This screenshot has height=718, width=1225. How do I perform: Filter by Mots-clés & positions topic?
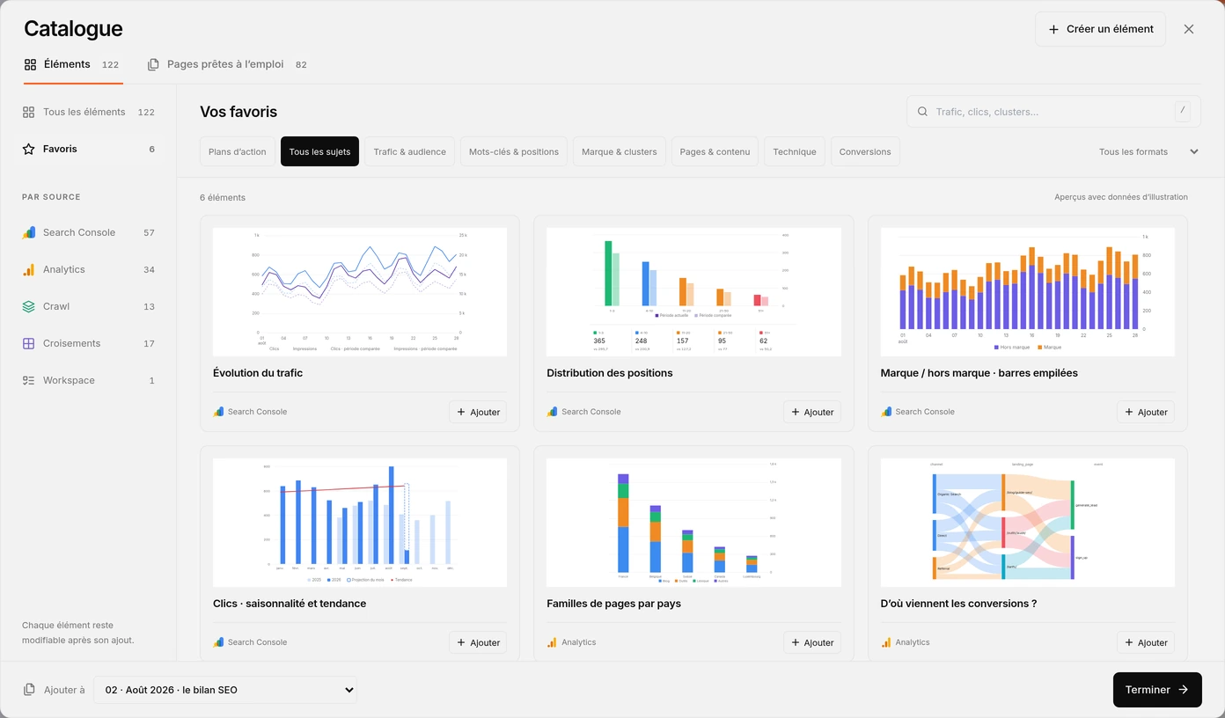point(514,151)
